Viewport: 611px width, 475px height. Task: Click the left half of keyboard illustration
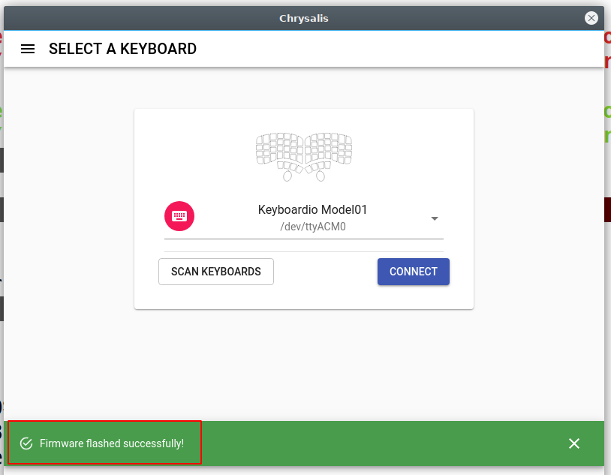click(280, 150)
